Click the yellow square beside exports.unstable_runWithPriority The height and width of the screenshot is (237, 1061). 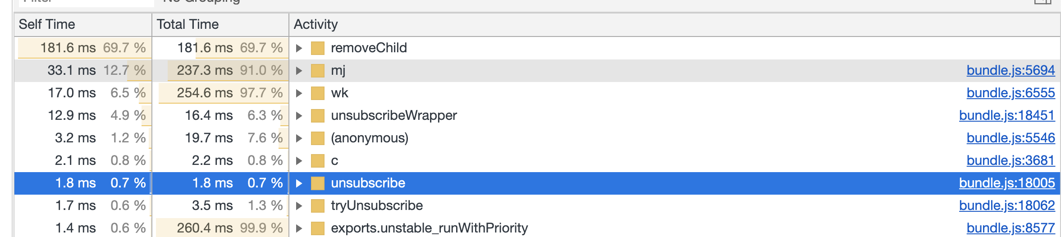coord(318,228)
